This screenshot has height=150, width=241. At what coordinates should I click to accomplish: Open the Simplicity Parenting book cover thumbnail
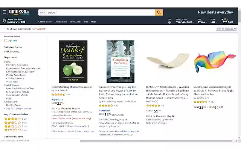(x=120, y=62)
